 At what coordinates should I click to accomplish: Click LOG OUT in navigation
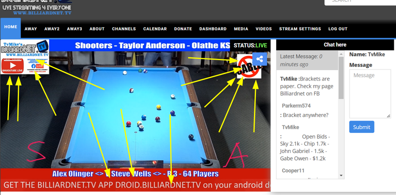[338, 29]
